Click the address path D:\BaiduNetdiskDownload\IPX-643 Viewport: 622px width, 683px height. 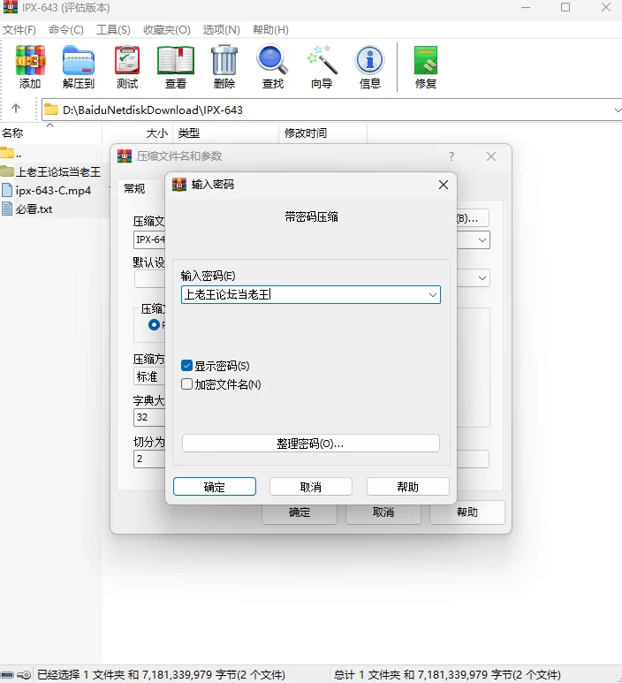pos(153,110)
